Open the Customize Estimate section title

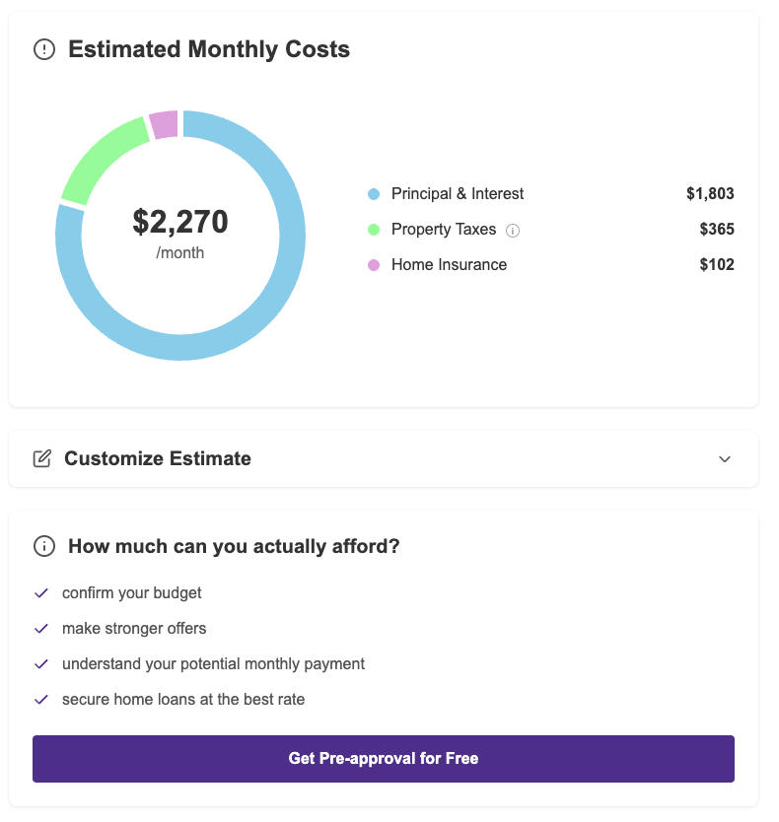pyautogui.click(x=158, y=458)
